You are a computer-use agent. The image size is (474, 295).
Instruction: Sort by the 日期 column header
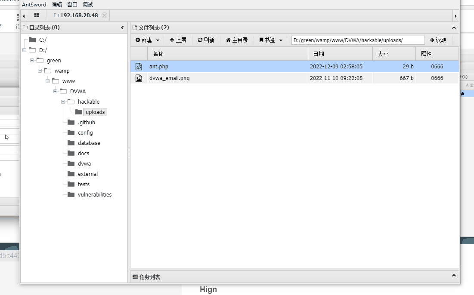click(x=340, y=54)
